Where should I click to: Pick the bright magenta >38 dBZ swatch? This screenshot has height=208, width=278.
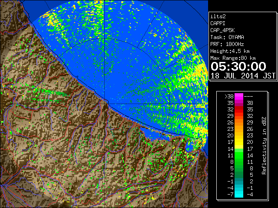239,97
